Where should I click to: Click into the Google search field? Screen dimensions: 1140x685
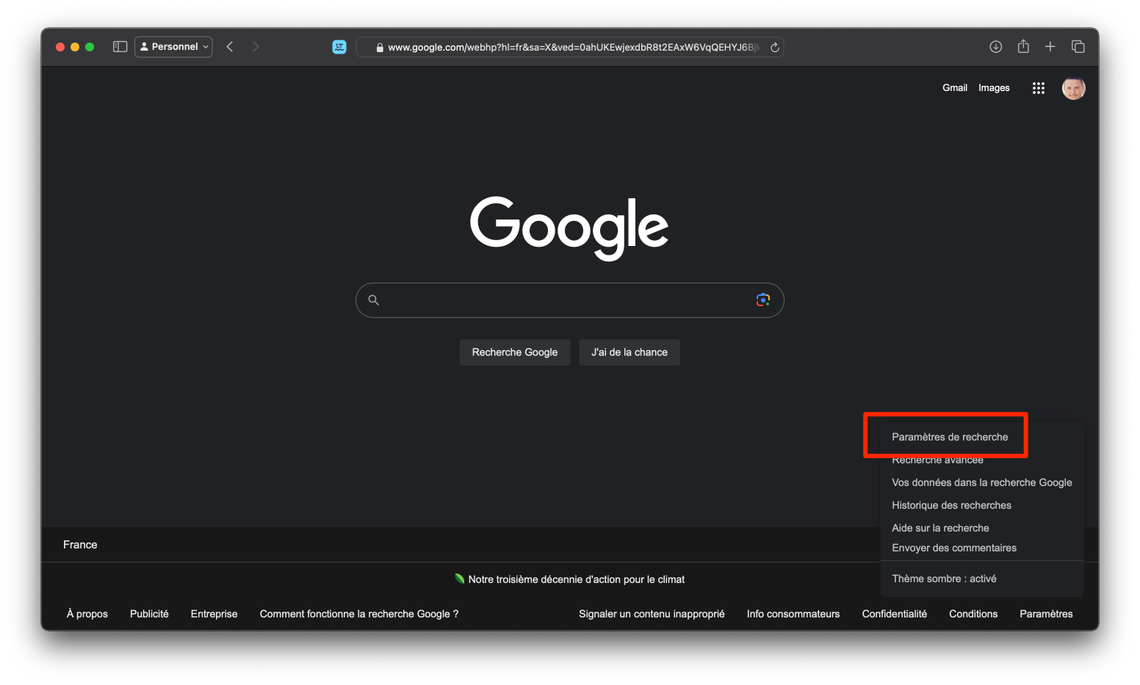point(570,300)
